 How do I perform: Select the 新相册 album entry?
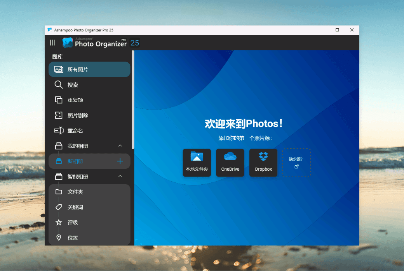coord(89,161)
